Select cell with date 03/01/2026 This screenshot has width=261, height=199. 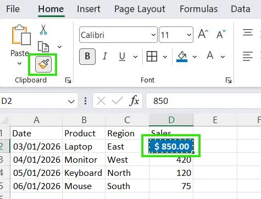coord(36,146)
